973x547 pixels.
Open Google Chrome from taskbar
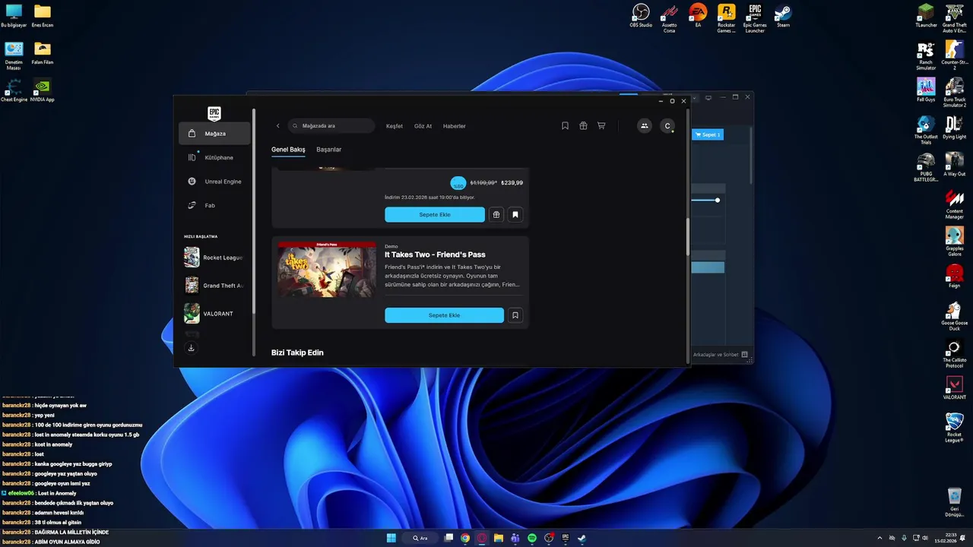[465, 538]
